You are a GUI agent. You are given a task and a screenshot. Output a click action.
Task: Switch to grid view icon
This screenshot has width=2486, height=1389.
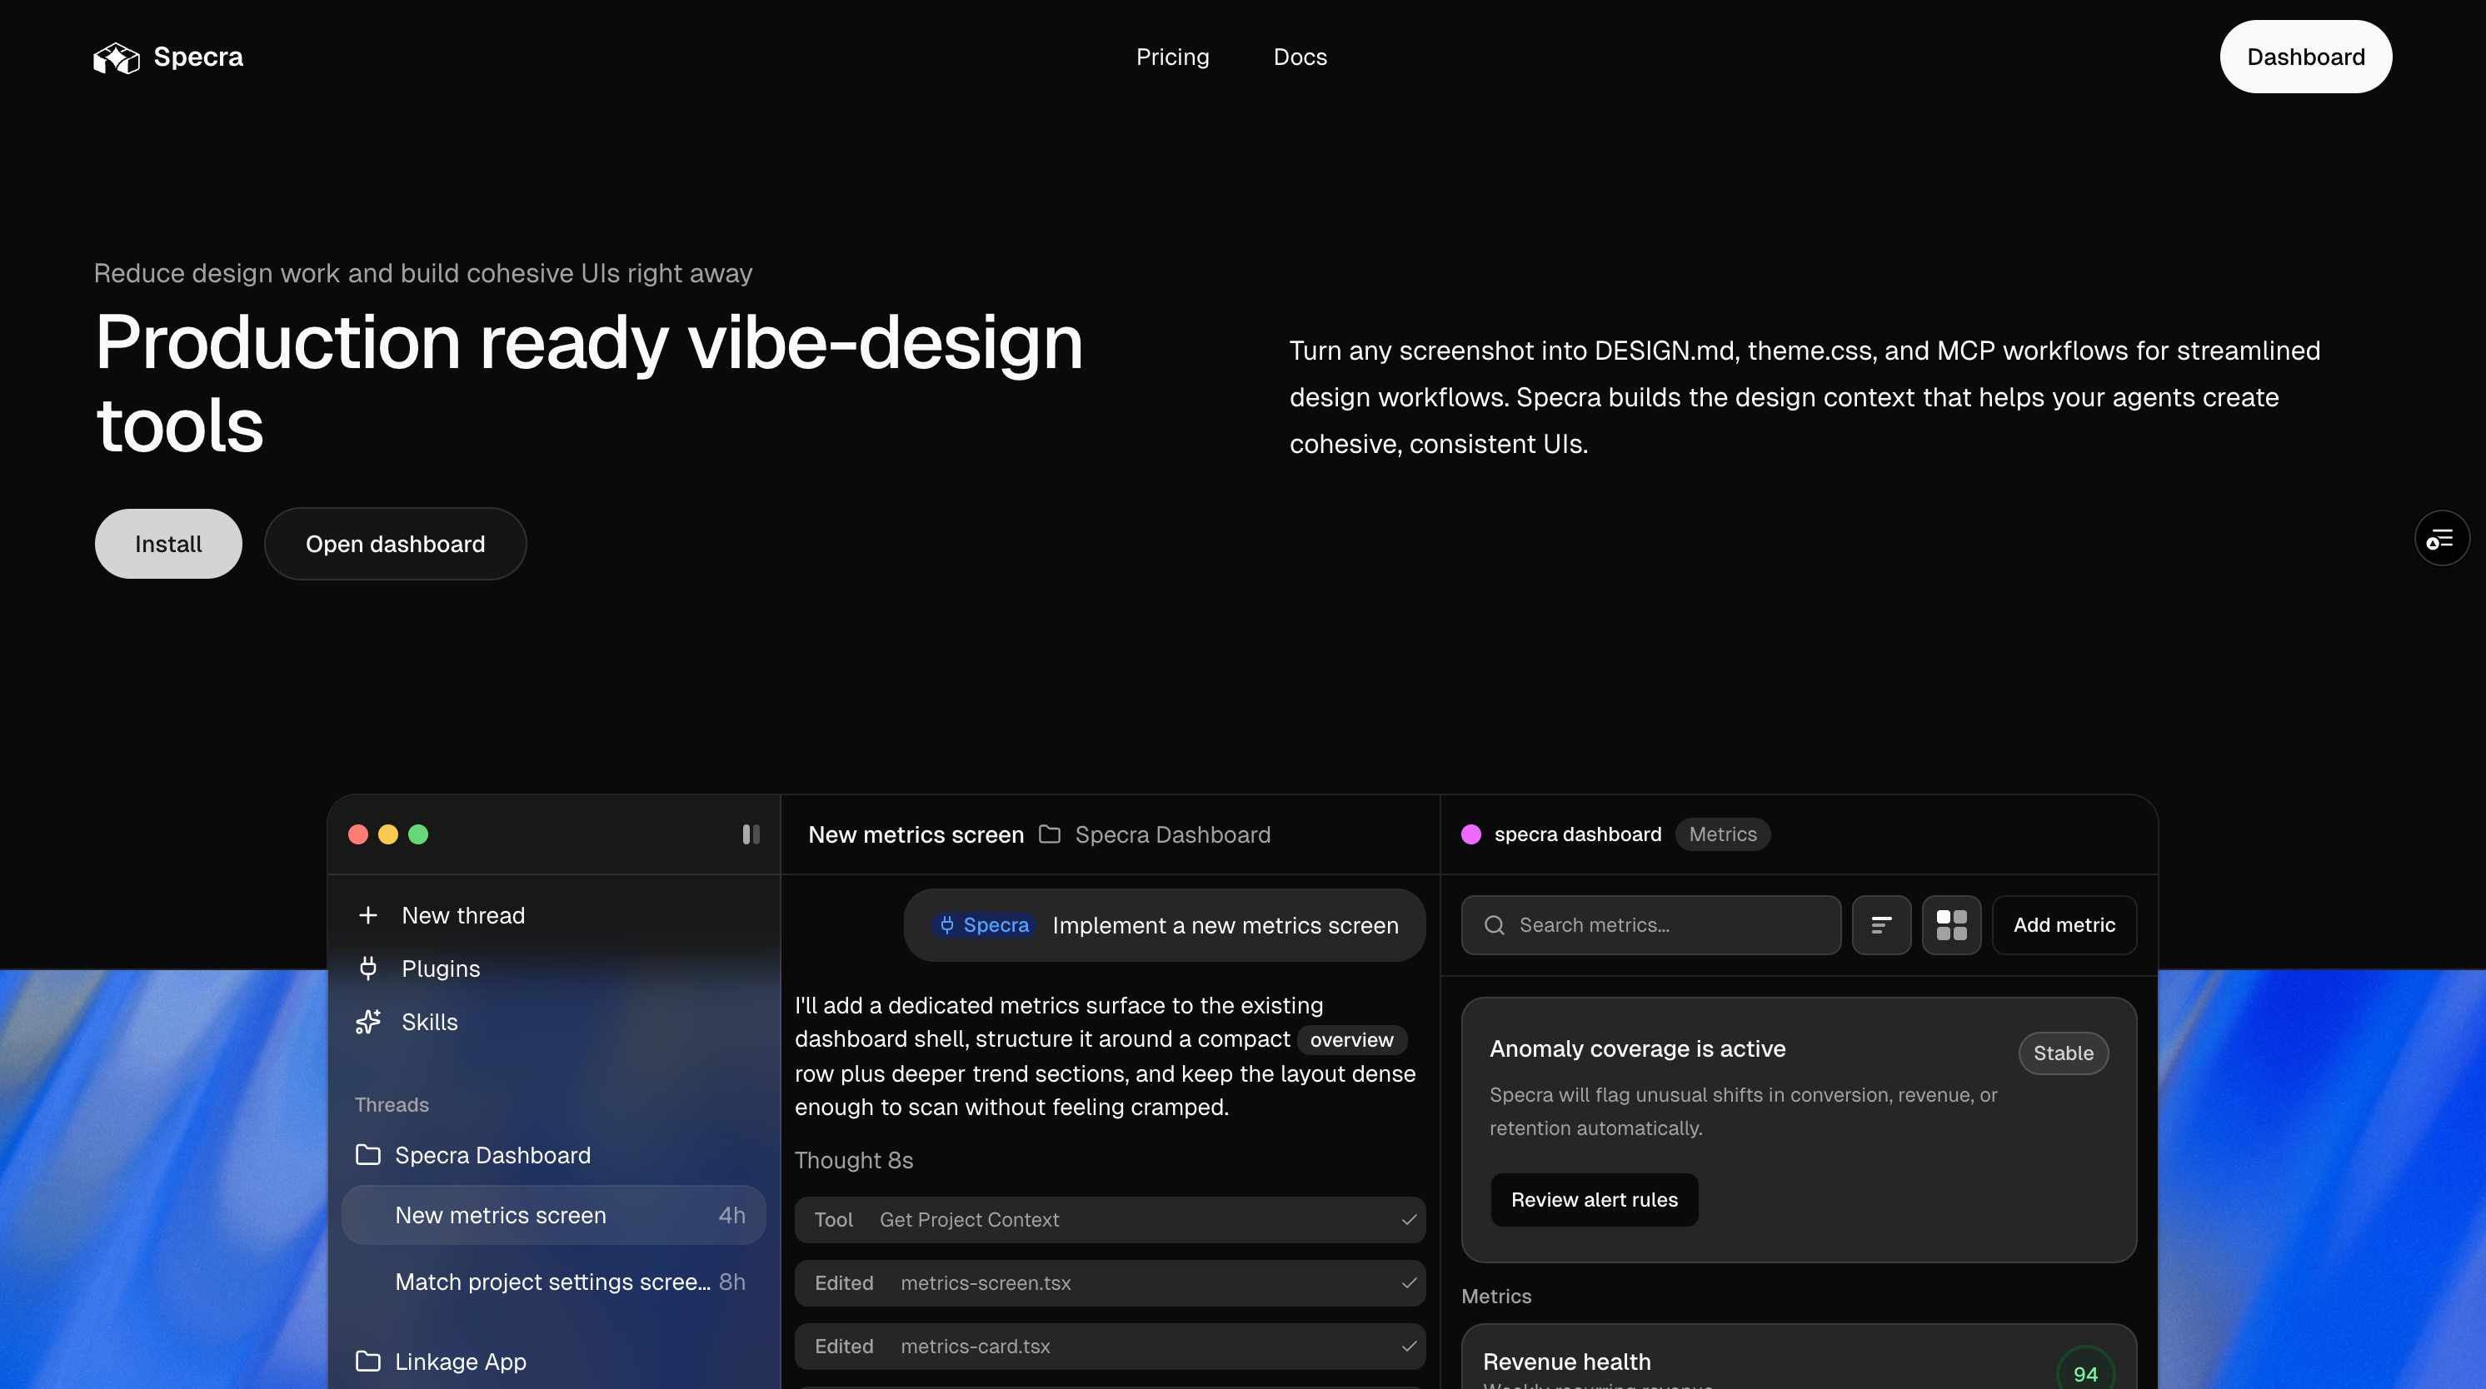point(1951,926)
